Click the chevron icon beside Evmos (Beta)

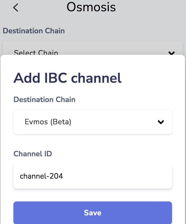coord(161,122)
